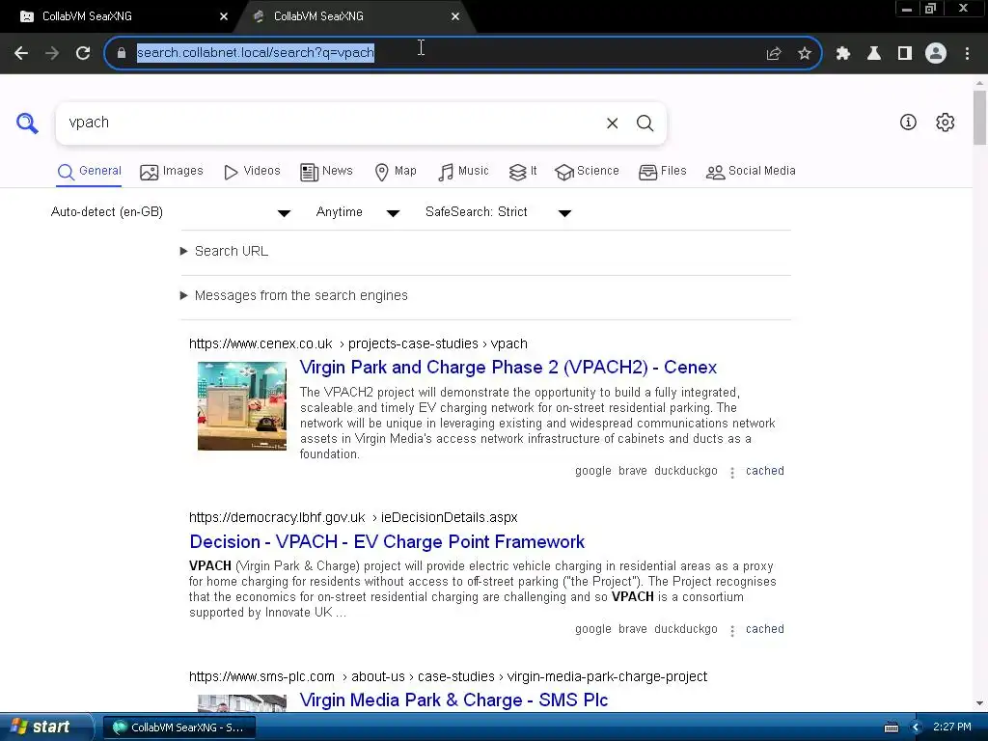Toggle the browser side panel icon
988x741 pixels.
(x=905, y=53)
